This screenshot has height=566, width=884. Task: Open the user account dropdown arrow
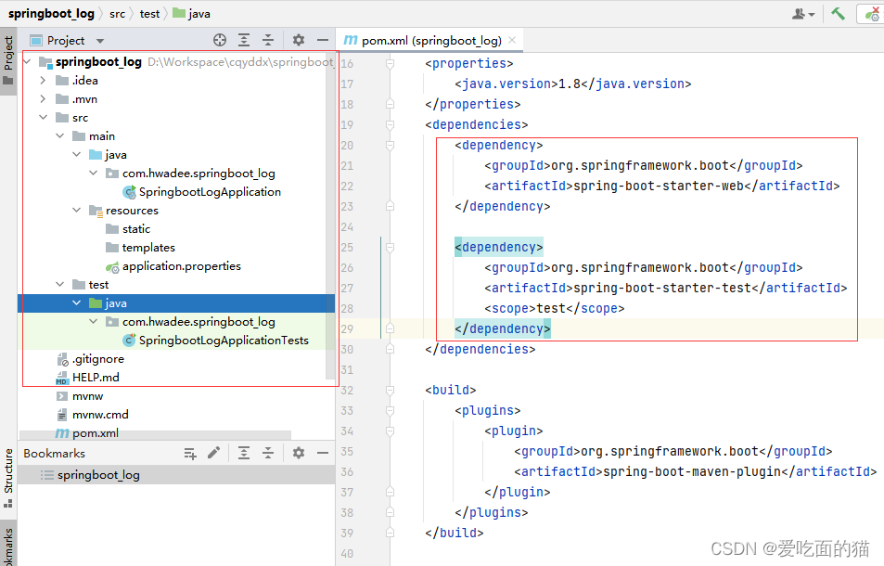pyautogui.click(x=810, y=15)
